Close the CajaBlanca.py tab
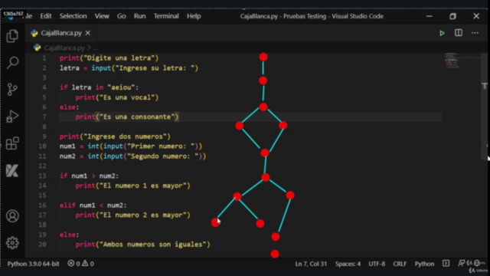 click(88, 33)
